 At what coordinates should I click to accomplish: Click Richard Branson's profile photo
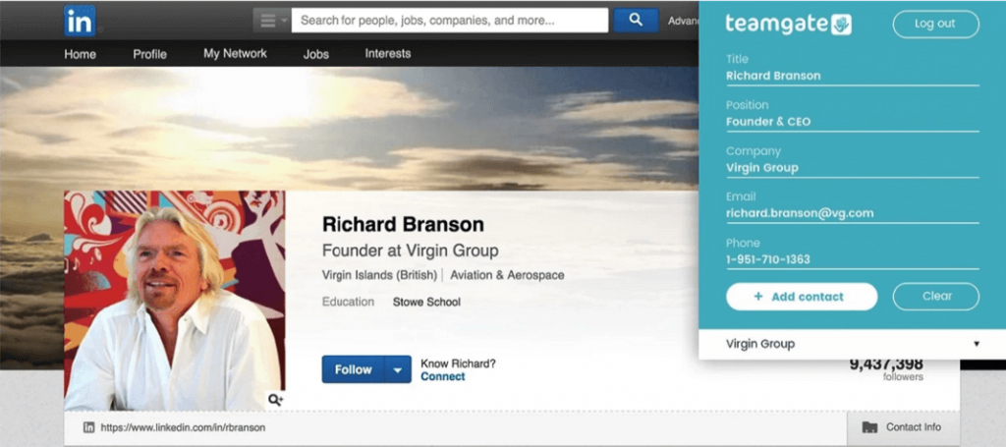175,301
